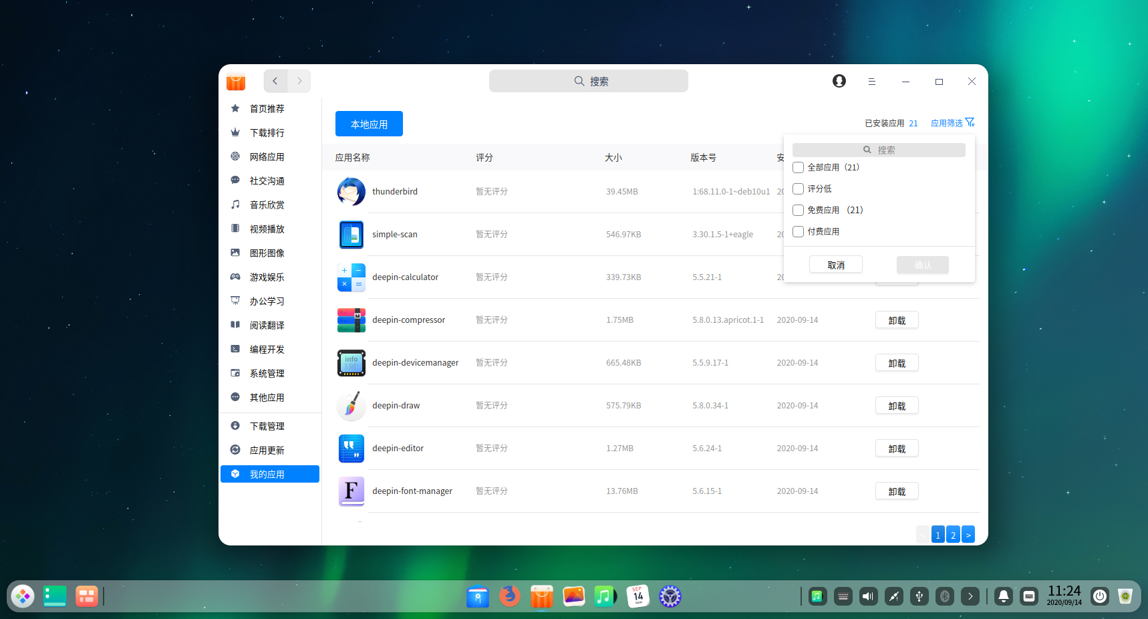Image resolution: width=1148 pixels, height=619 pixels.
Task: Select 其他应用 in the sidebar
Action: [270, 397]
